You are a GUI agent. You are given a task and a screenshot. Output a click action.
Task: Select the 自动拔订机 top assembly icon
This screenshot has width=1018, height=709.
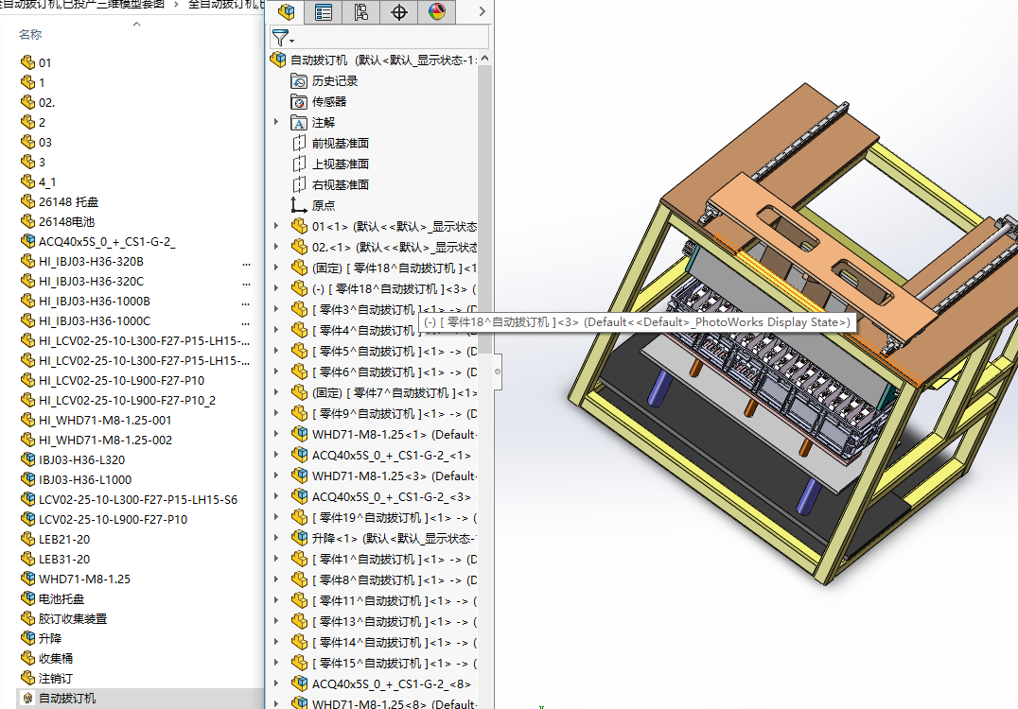pos(278,60)
